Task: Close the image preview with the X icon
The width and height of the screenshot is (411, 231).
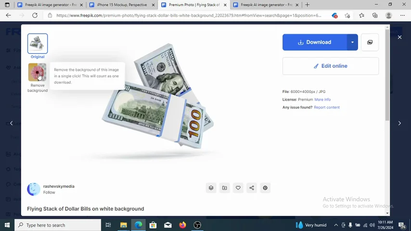Action: click(x=399, y=37)
